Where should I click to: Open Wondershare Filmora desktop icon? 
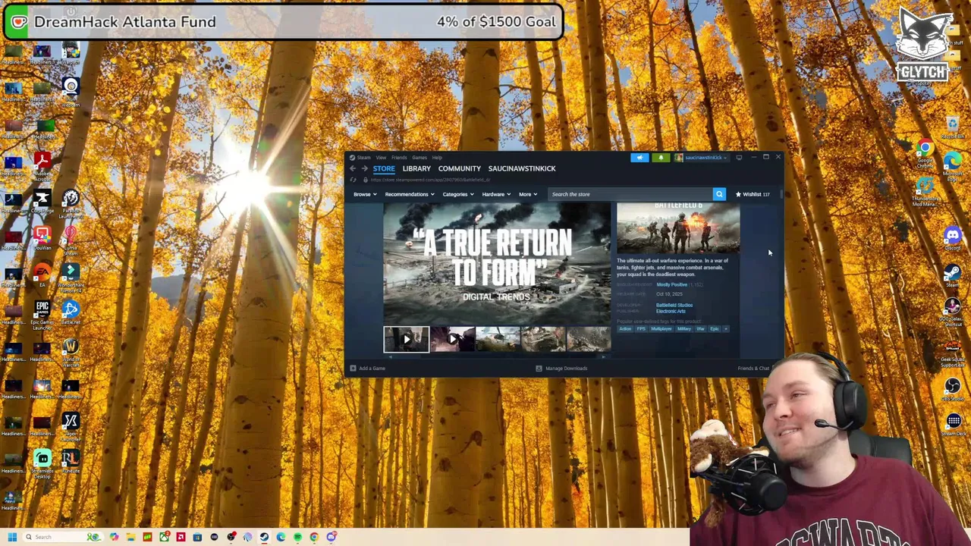71,271
